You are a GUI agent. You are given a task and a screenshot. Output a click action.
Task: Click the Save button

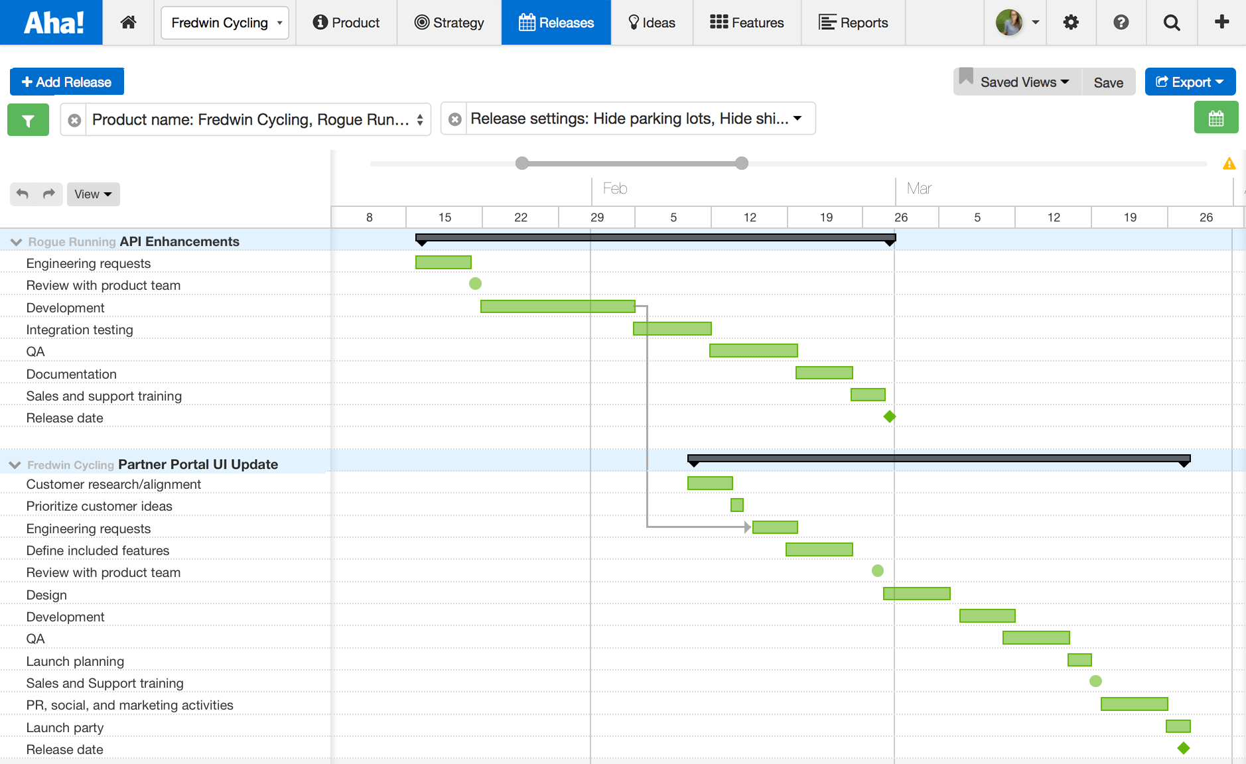pyautogui.click(x=1109, y=82)
